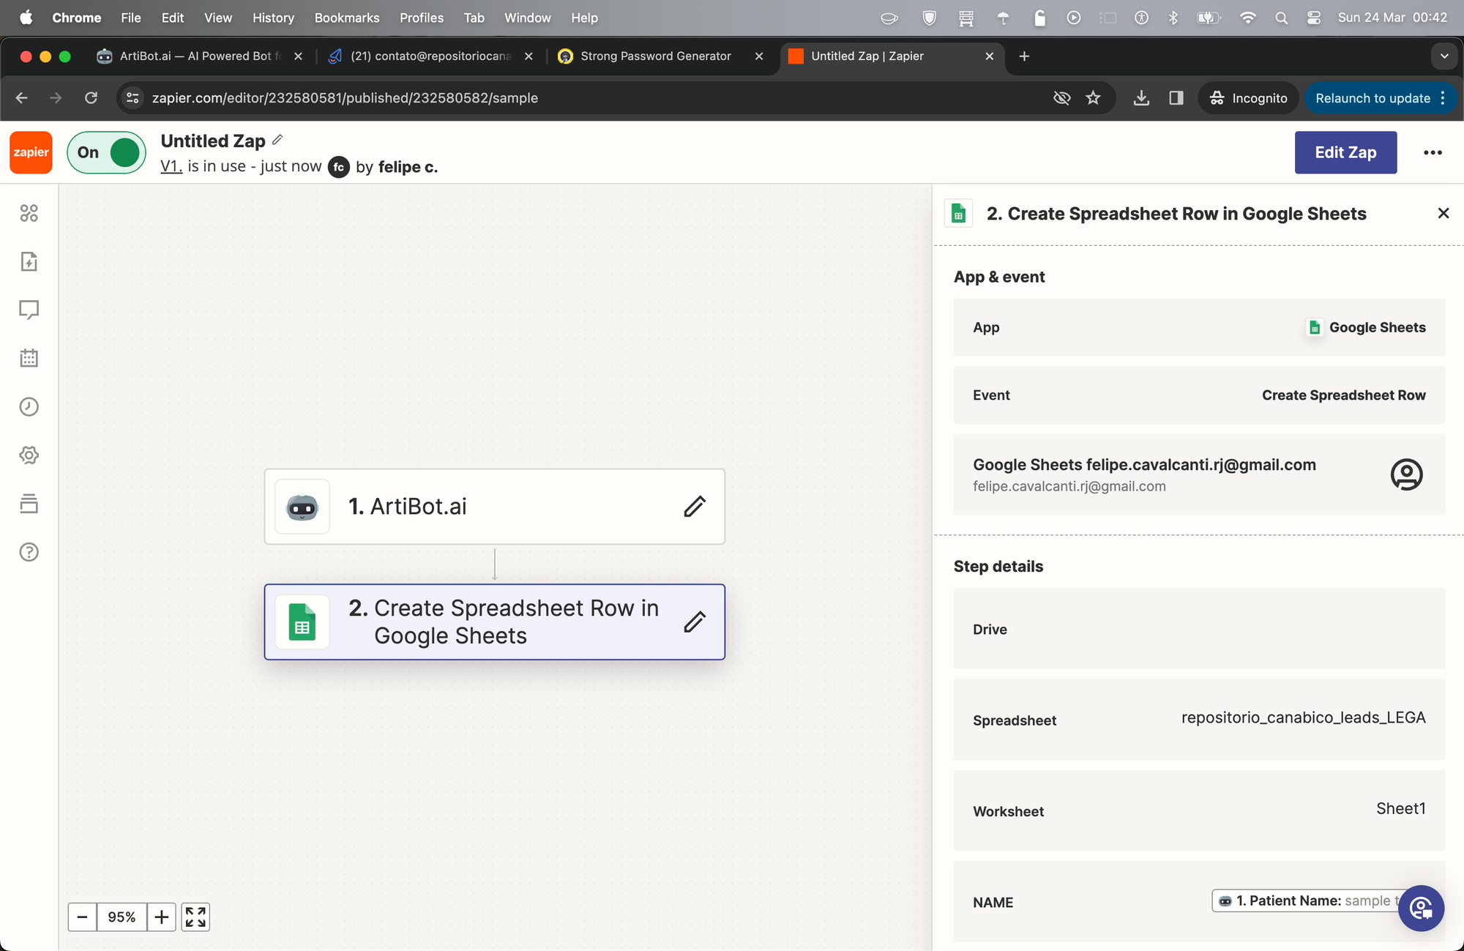Click Relaunch to update button

click(x=1373, y=98)
